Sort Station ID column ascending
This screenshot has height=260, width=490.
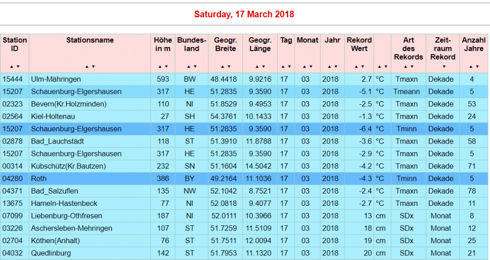coord(12,67)
